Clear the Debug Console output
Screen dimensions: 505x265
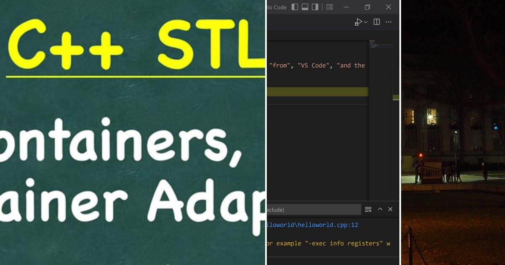(368, 209)
